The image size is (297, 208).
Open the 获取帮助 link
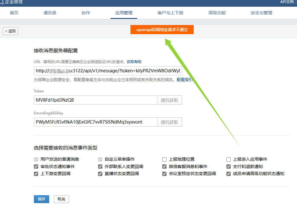(x=134, y=62)
